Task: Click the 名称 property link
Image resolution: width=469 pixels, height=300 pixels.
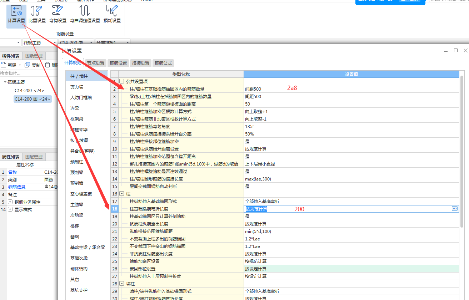Action: tap(13, 172)
